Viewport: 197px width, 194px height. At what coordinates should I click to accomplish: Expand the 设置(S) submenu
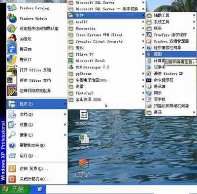(37, 125)
